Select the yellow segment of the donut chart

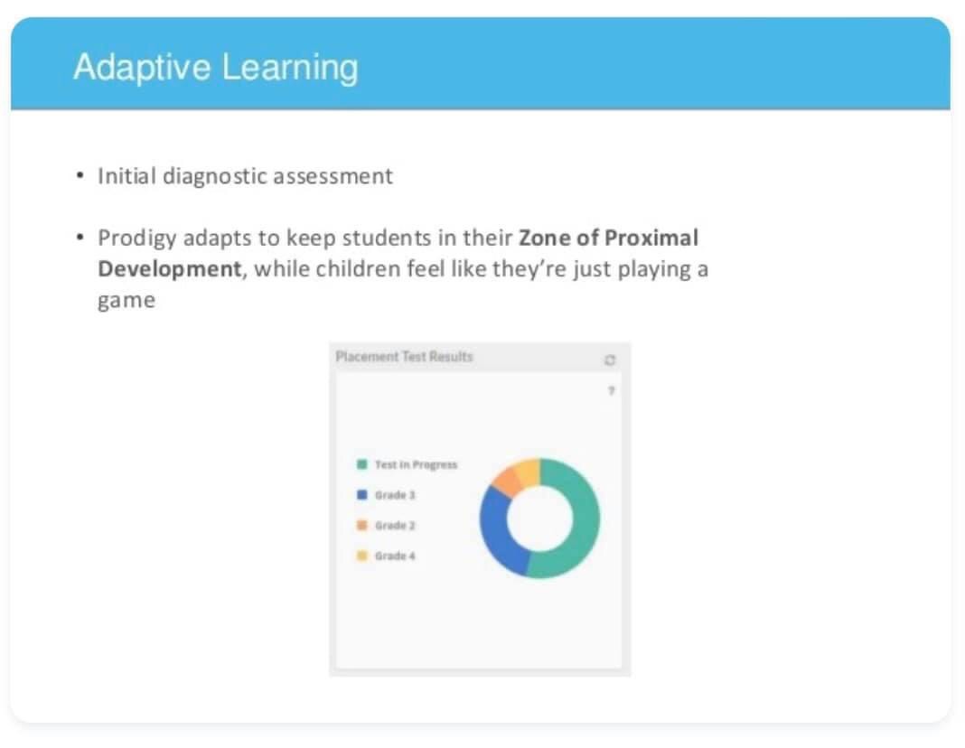(x=528, y=471)
